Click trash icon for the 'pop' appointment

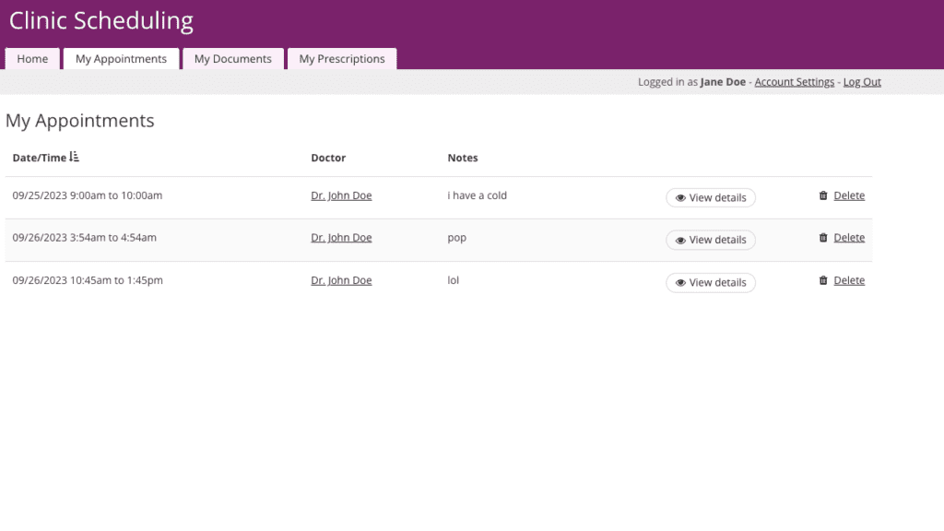coord(823,238)
